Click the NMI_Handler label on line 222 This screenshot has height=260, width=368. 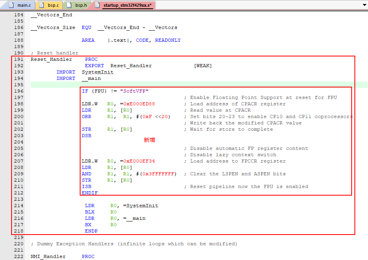point(48,257)
